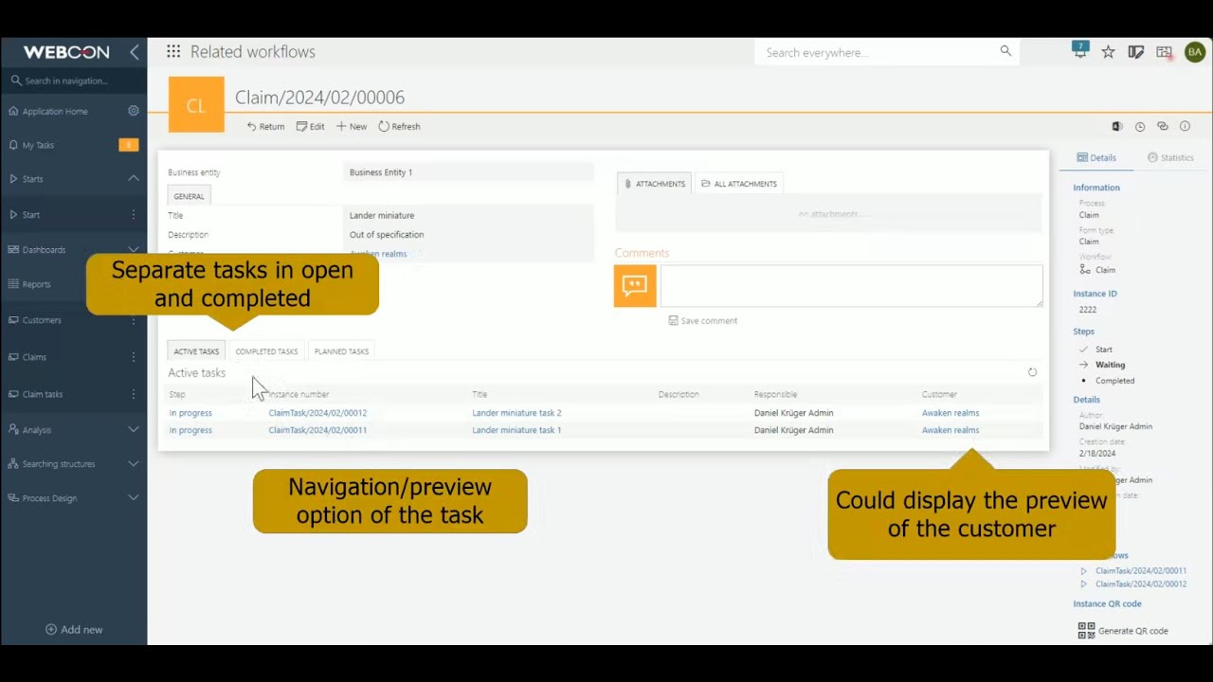Open the BA user profile avatar

[1195, 52]
